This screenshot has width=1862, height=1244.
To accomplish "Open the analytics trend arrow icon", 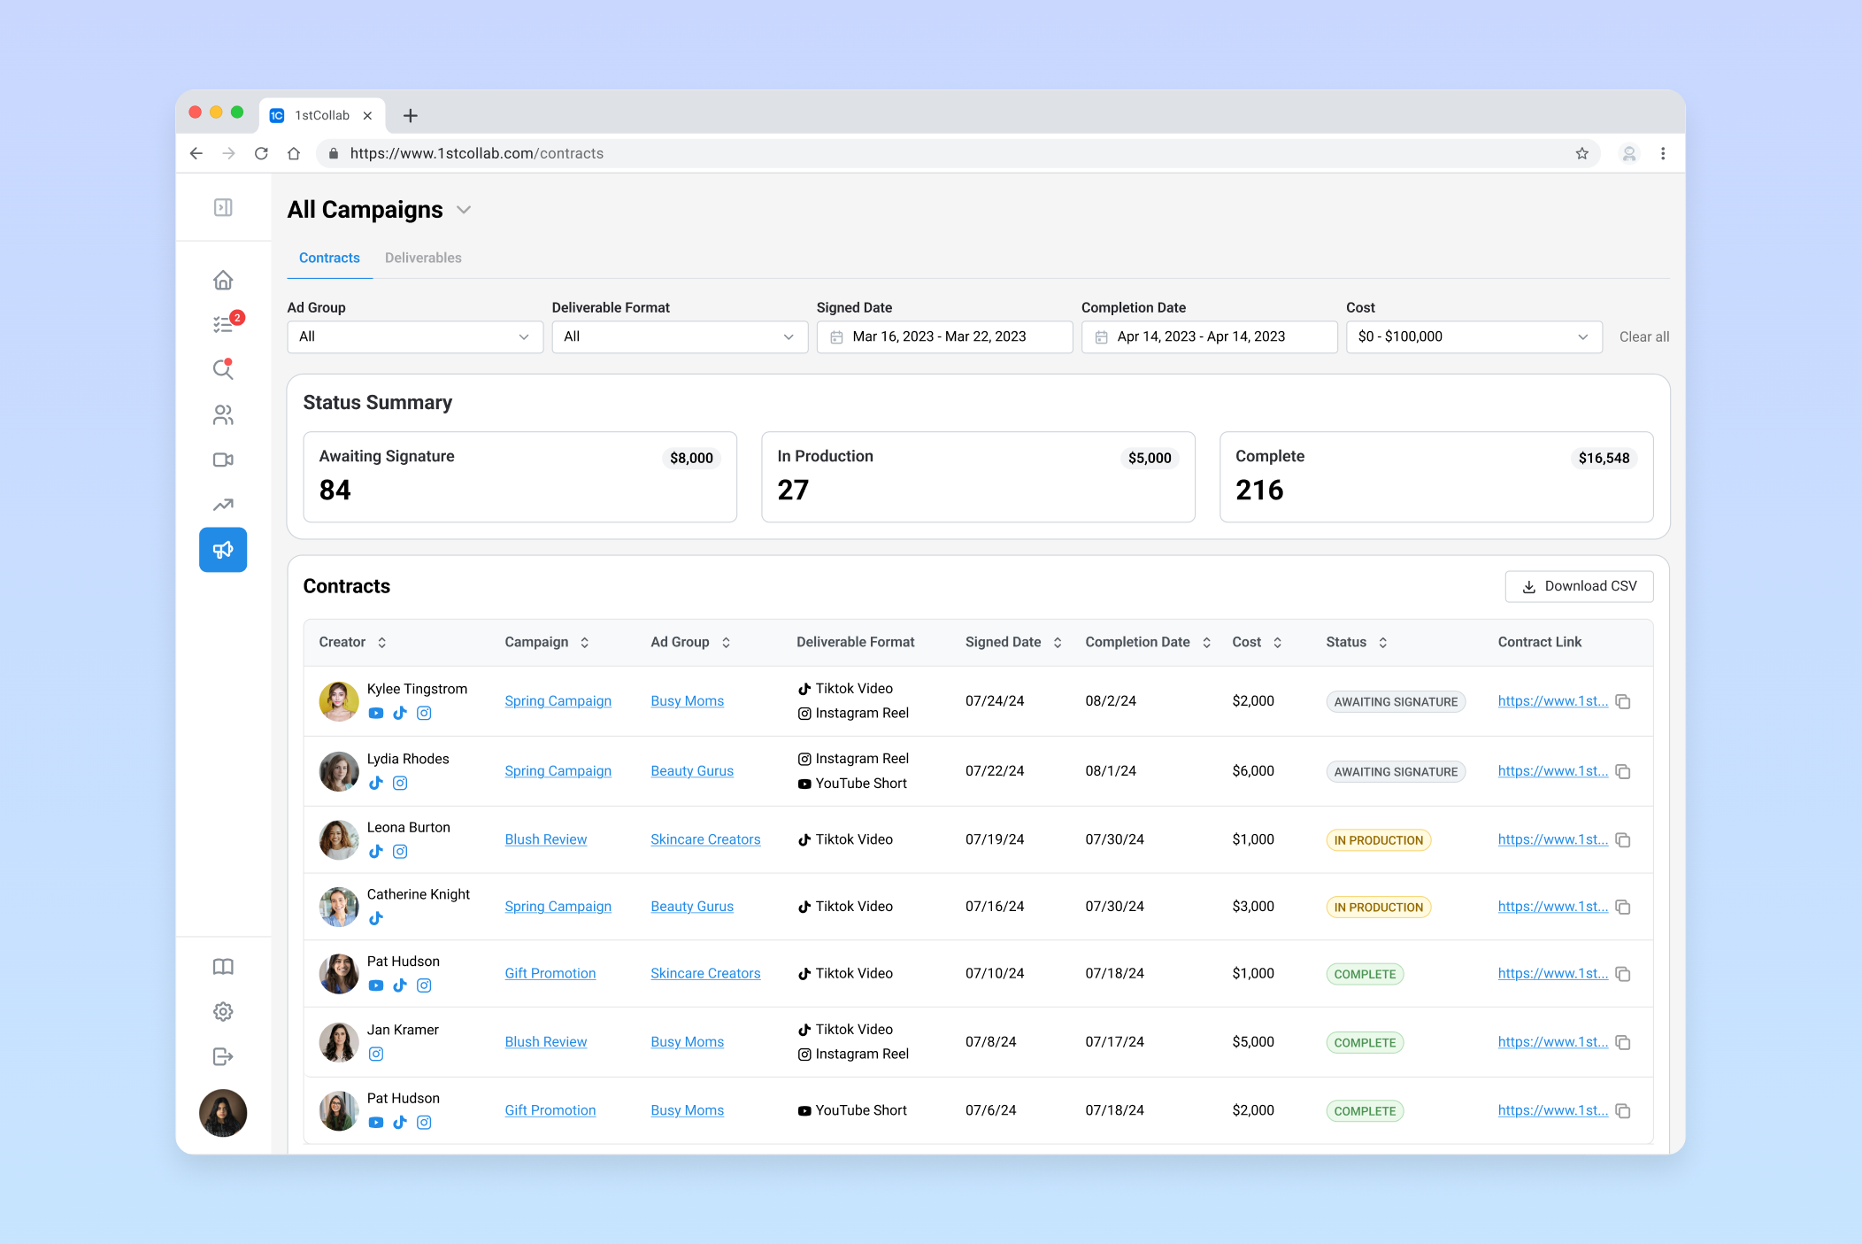I will pyautogui.click(x=223, y=505).
